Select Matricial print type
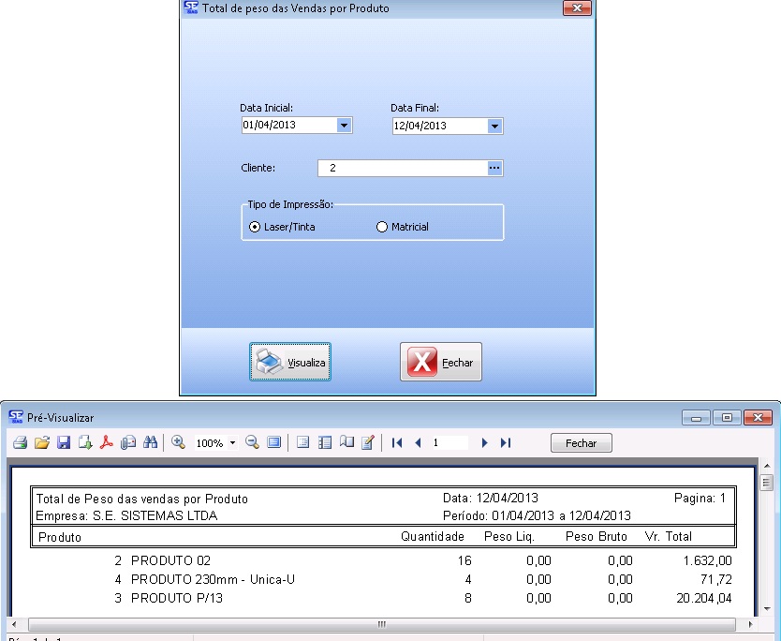The height and width of the screenshot is (641, 781). [381, 227]
